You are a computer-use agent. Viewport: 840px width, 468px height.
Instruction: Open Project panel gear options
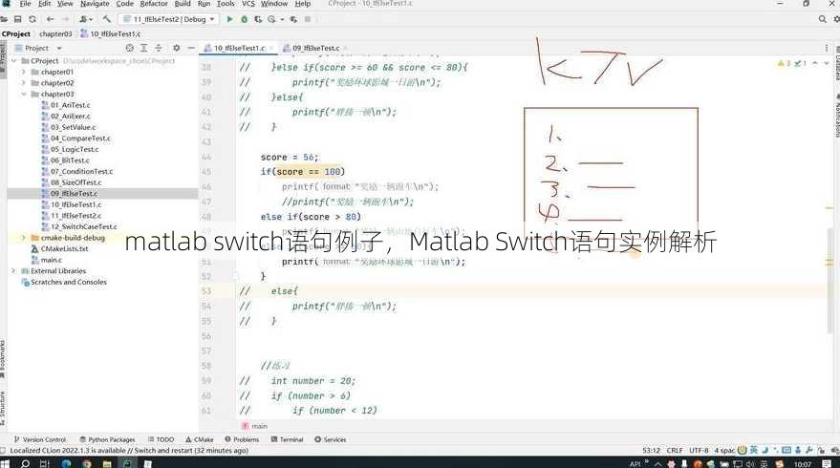[176, 48]
